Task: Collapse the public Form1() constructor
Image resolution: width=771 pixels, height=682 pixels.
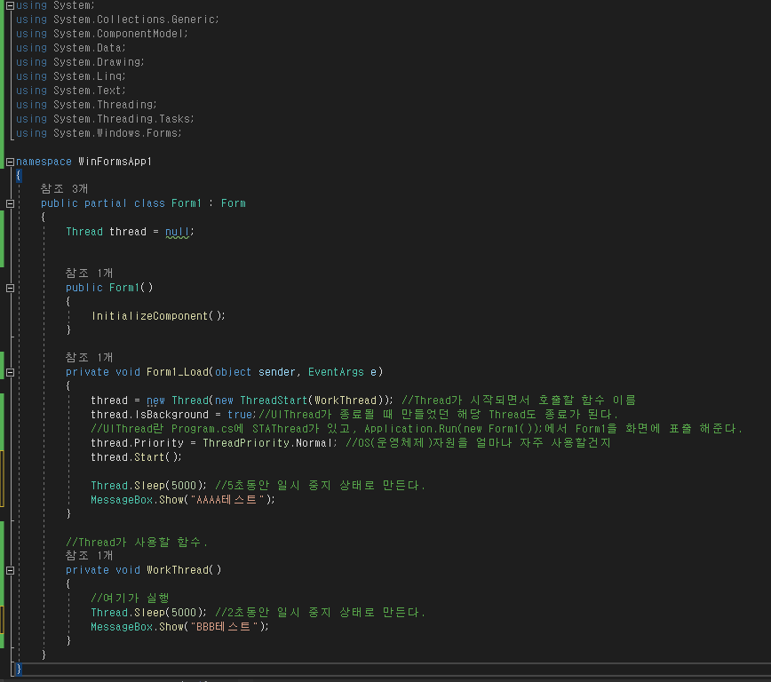Action: click(x=10, y=288)
